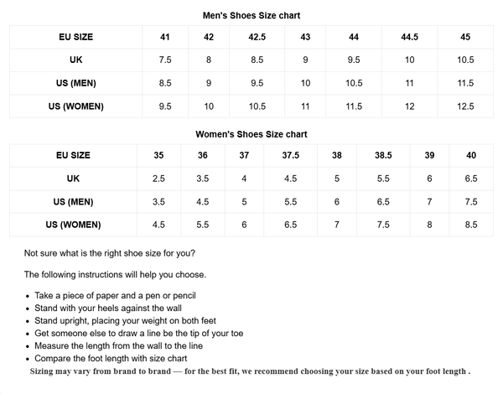Select EU size 42.5 column header
This screenshot has width=503, height=394.
pos(257,37)
